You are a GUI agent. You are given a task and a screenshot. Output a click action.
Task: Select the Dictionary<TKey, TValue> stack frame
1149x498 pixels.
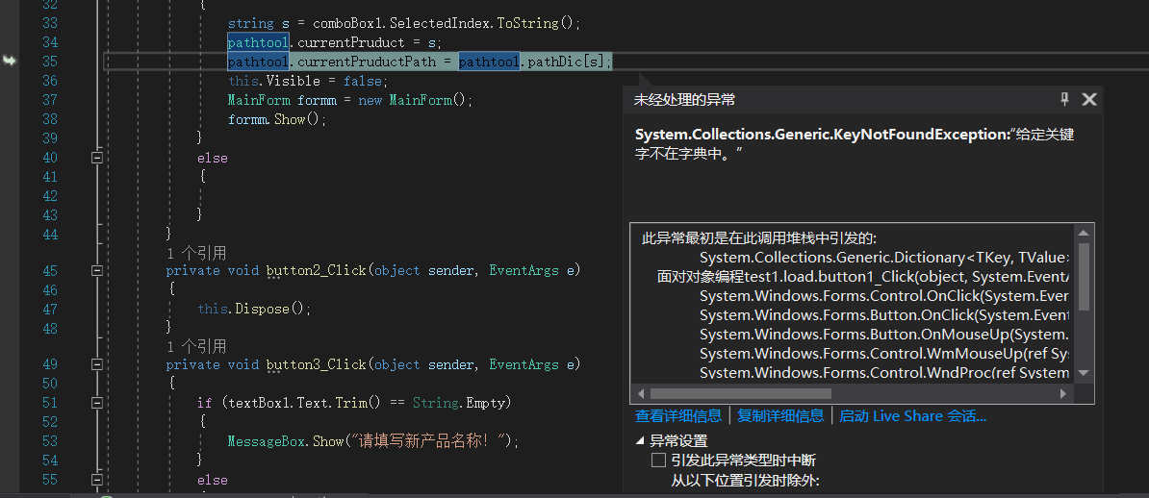884,258
